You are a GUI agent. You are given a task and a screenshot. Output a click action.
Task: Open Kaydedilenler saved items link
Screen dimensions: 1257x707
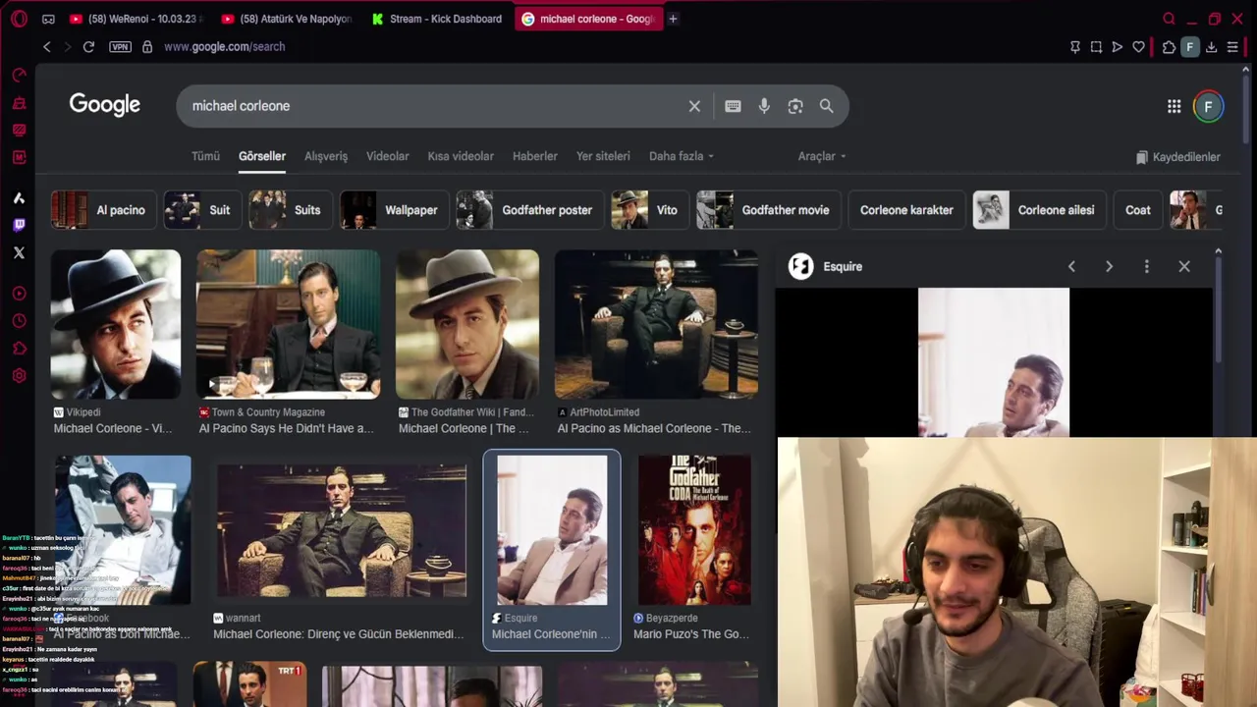pos(1177,157)
